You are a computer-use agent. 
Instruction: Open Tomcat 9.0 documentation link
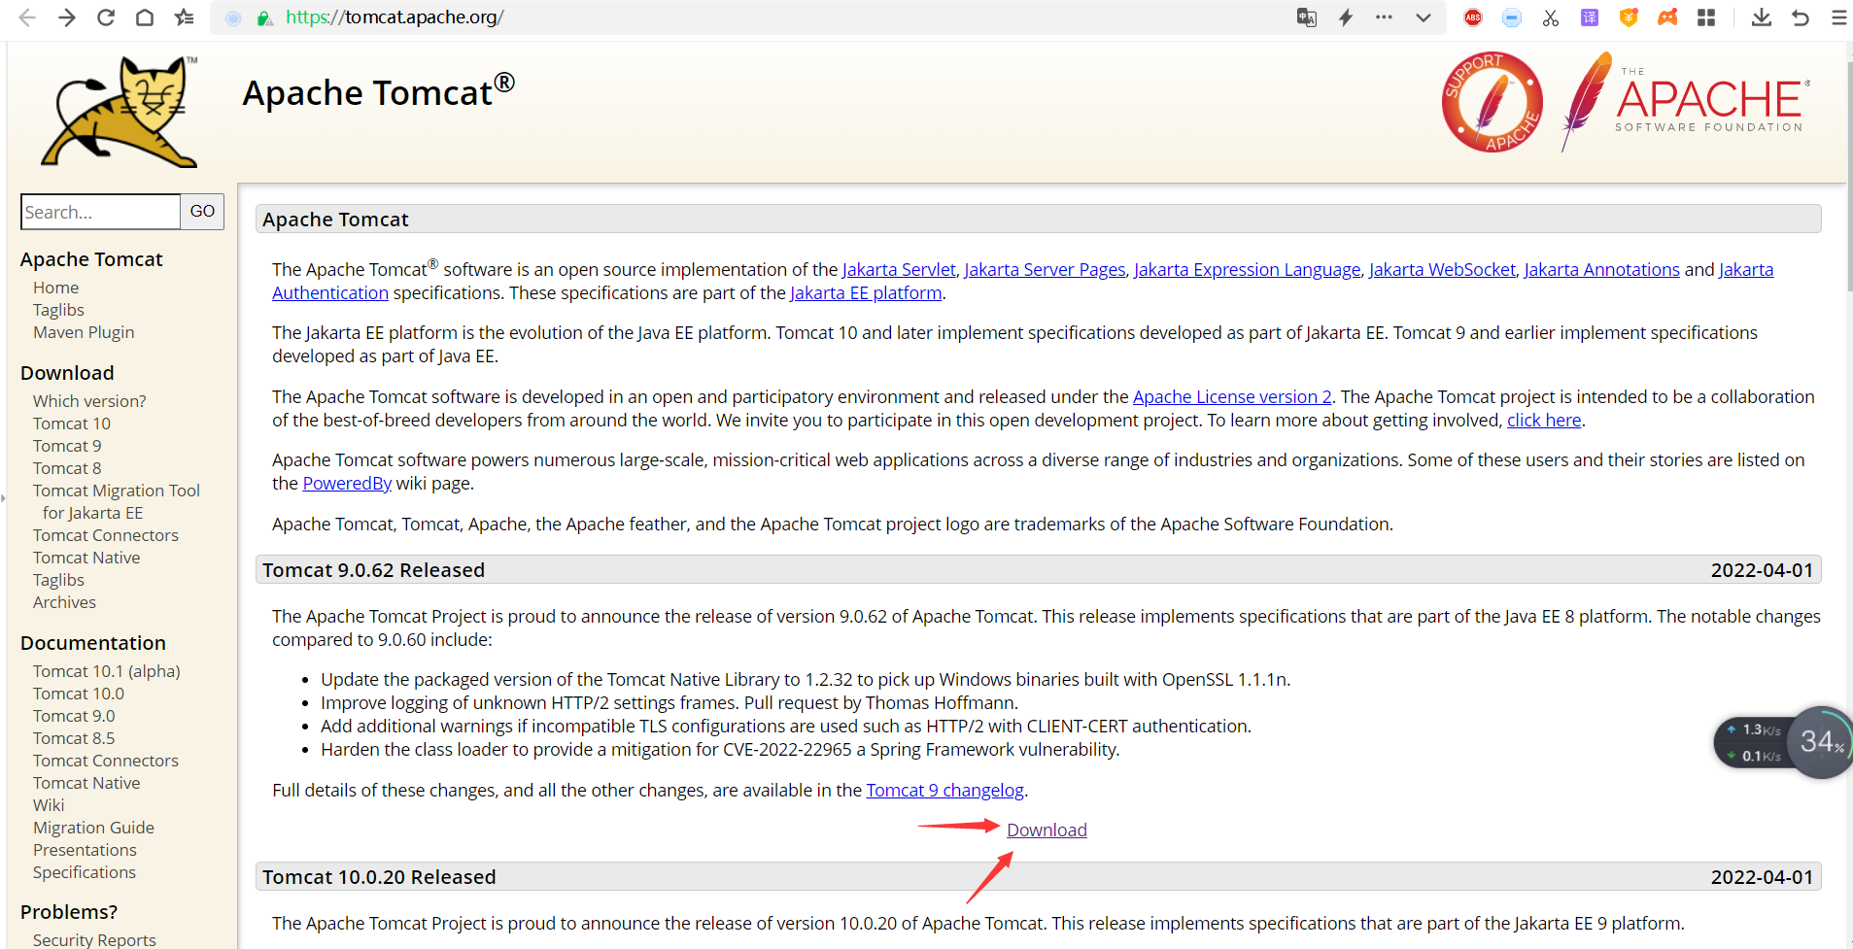coord(74,716)
